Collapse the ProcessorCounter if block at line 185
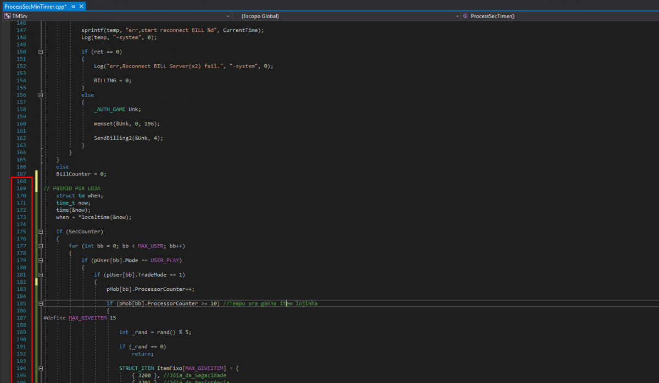 tap(40, 303)
